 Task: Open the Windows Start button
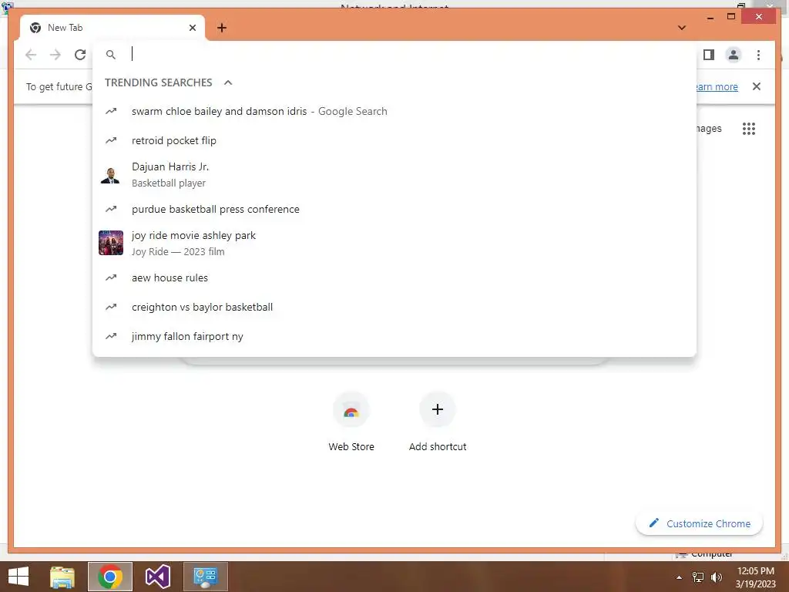[x=18, y=577]
